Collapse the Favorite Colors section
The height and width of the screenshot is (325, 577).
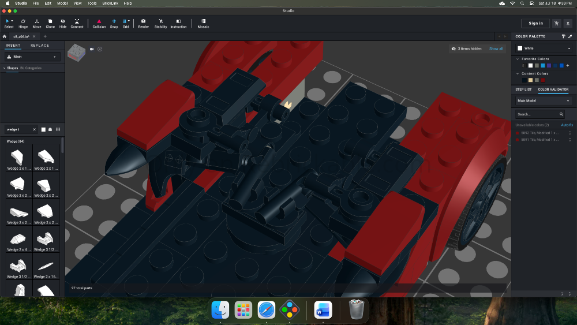click(x=518, y=59)
